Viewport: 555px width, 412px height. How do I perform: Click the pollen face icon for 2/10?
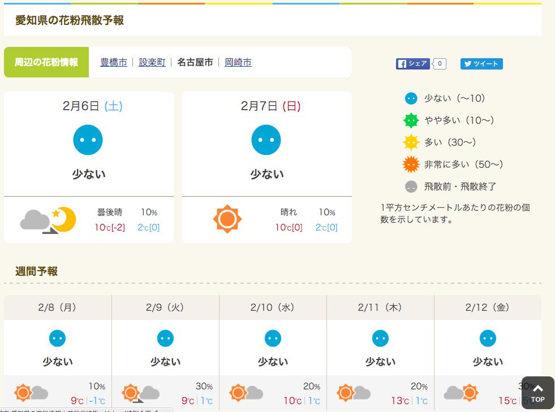pyautogui.click(x=273, y=339)
